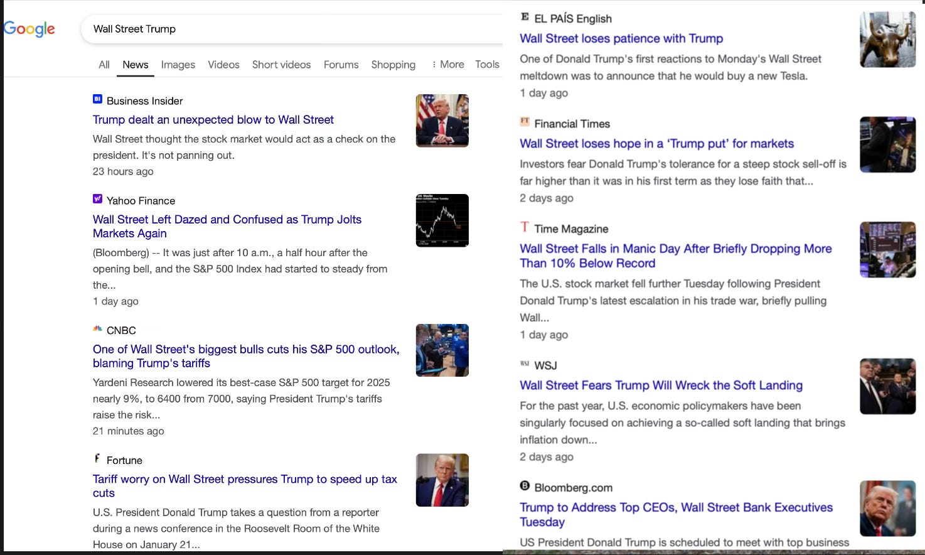Click the Yardeni Research snippet text
925x555 pixels.
coord(242,399)
